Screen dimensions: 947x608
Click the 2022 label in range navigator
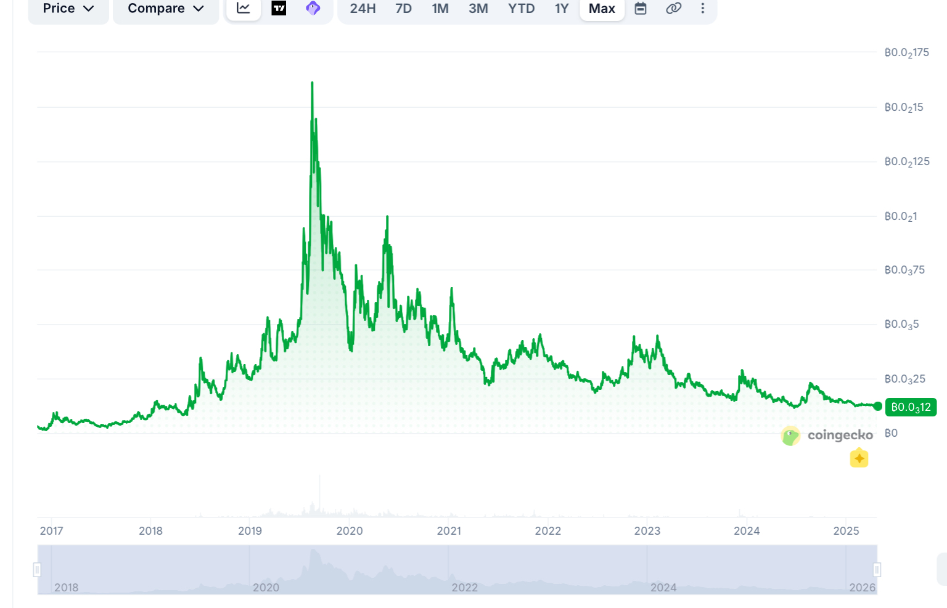tap(465, 588)
